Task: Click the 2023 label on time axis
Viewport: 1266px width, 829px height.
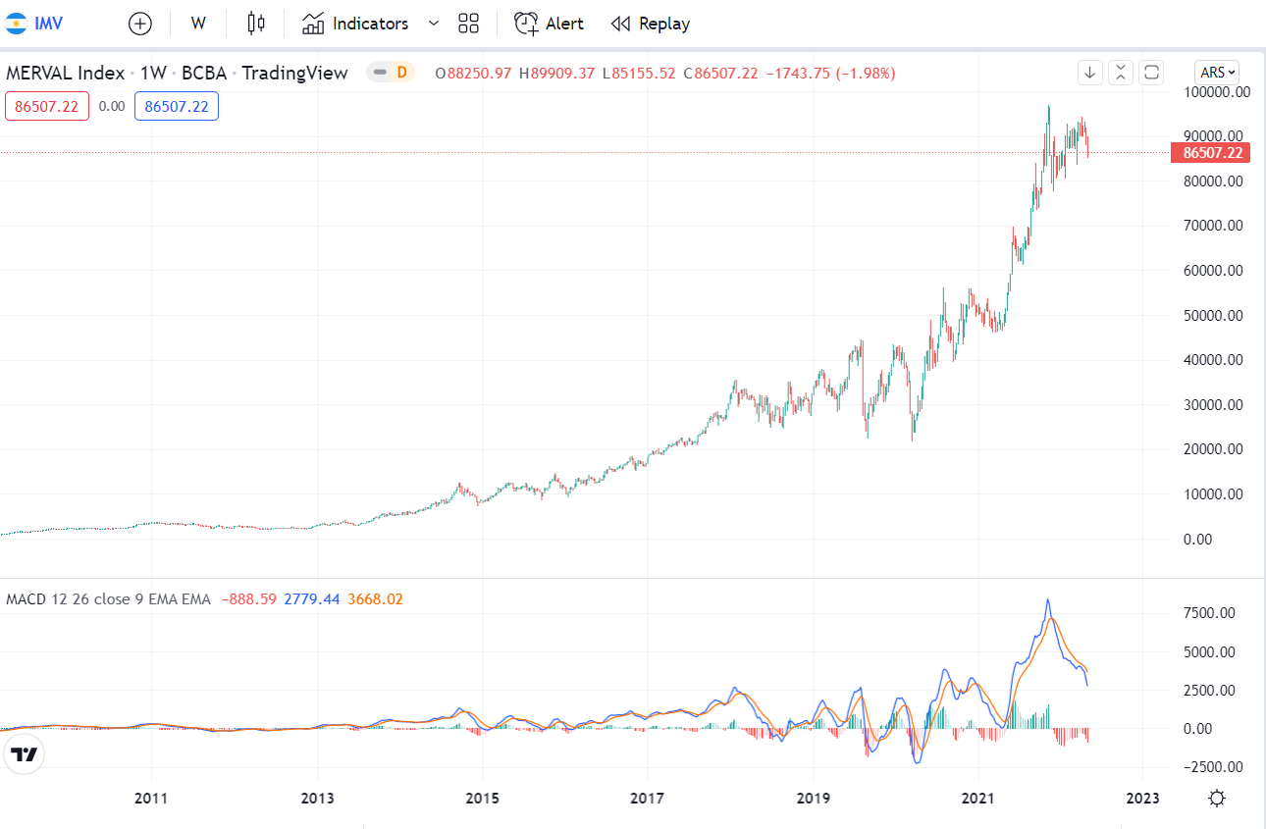Action: [1143, 799]
